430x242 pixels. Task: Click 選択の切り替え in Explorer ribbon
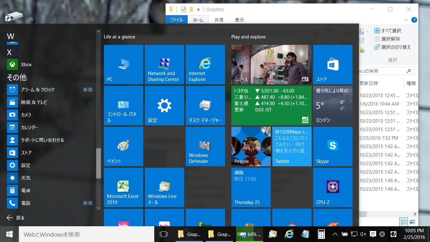tap(393, 47)
